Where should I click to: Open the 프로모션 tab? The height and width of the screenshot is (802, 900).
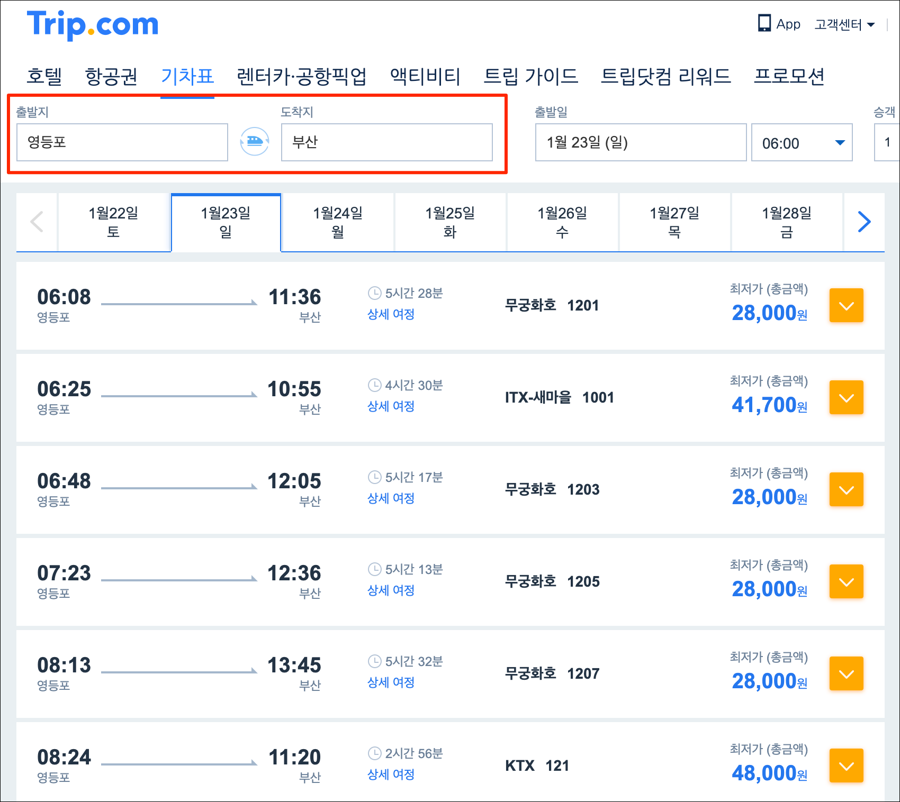(789, 76)
